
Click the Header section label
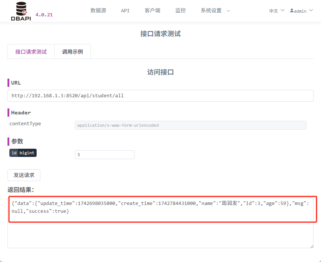(21, 113)
